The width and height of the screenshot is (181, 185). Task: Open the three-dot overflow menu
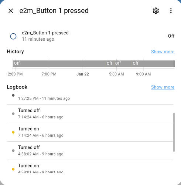171,11
